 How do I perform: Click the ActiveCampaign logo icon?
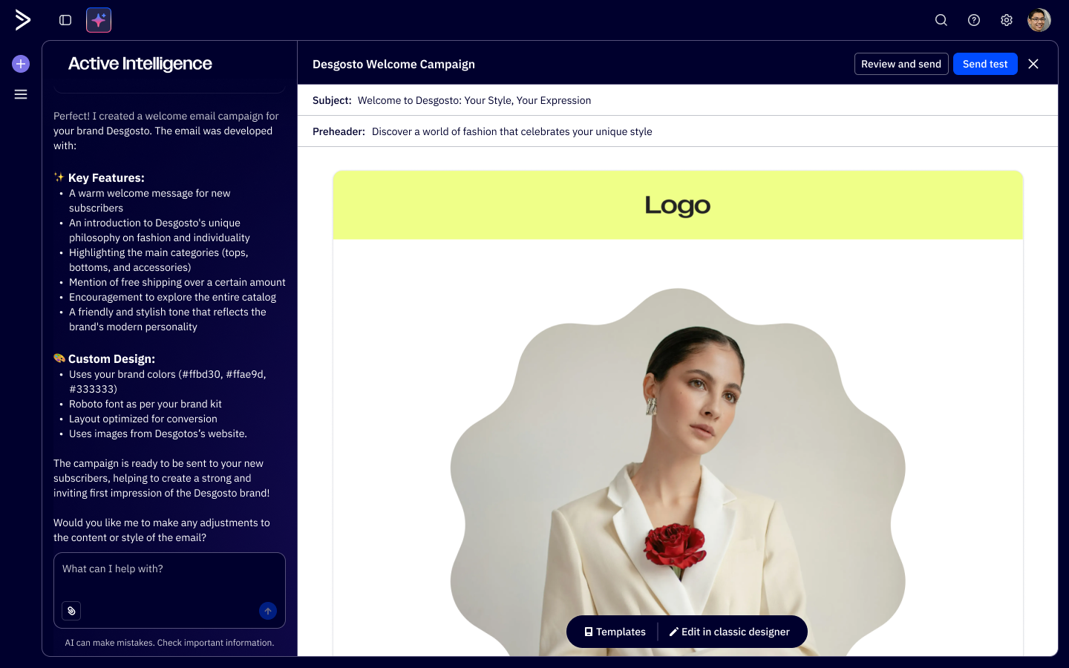(23, 20)
